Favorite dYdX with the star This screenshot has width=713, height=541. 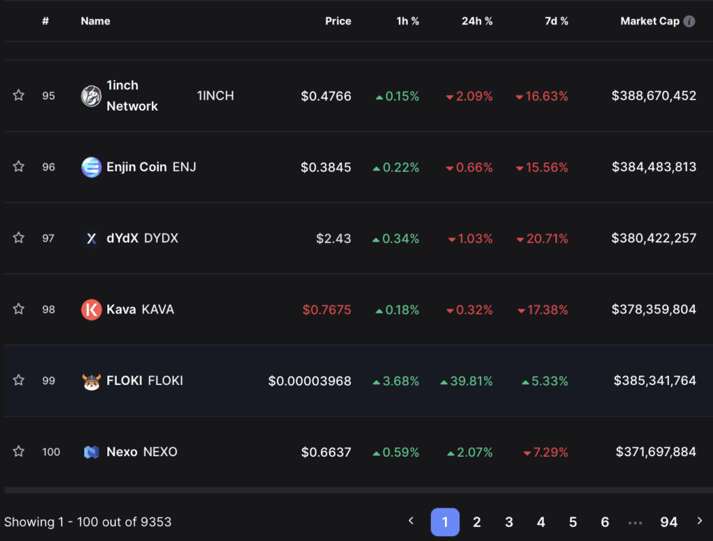pyautogui.click(x=19, y=237)
